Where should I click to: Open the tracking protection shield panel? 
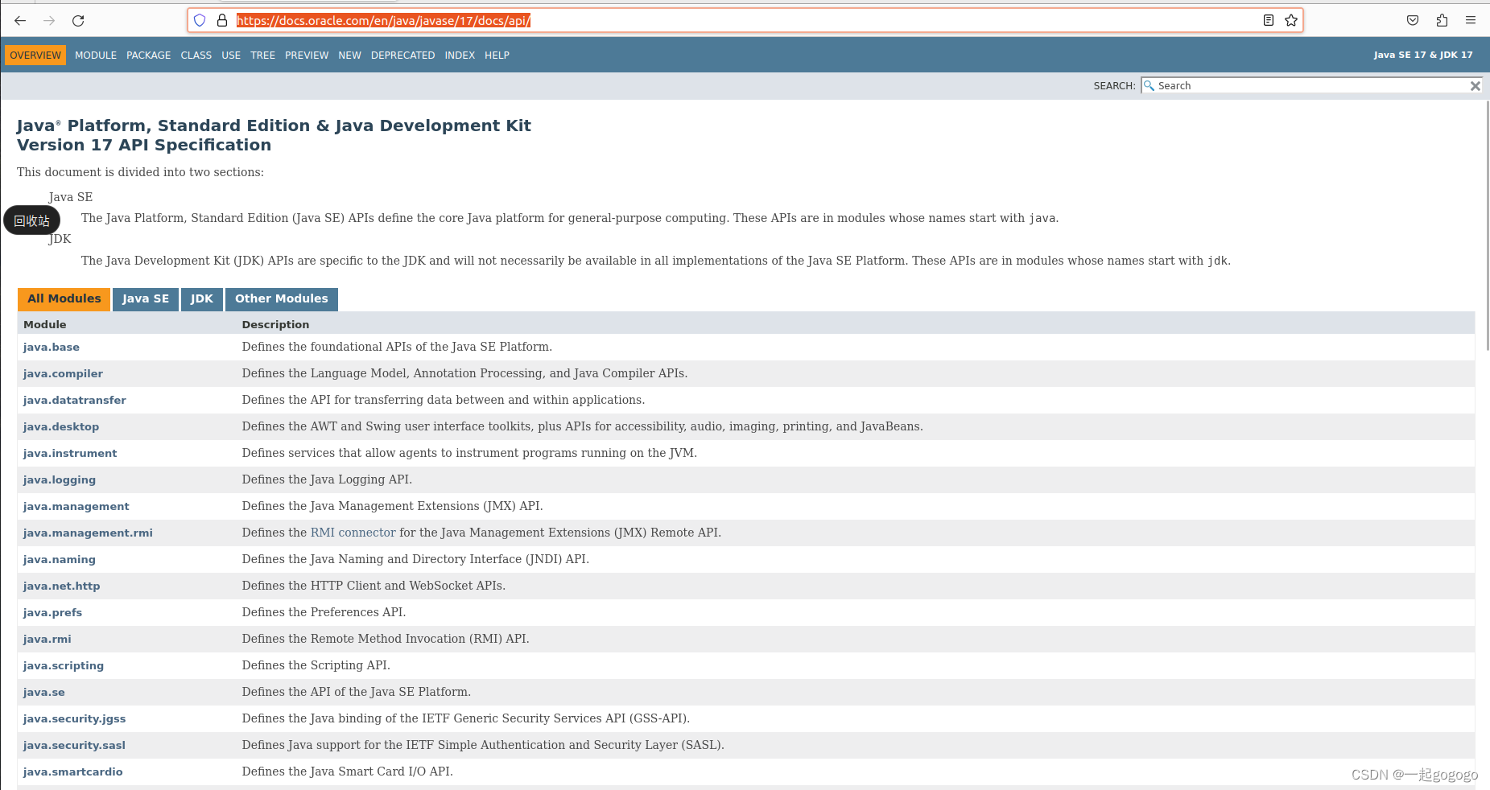coord(199,20)
